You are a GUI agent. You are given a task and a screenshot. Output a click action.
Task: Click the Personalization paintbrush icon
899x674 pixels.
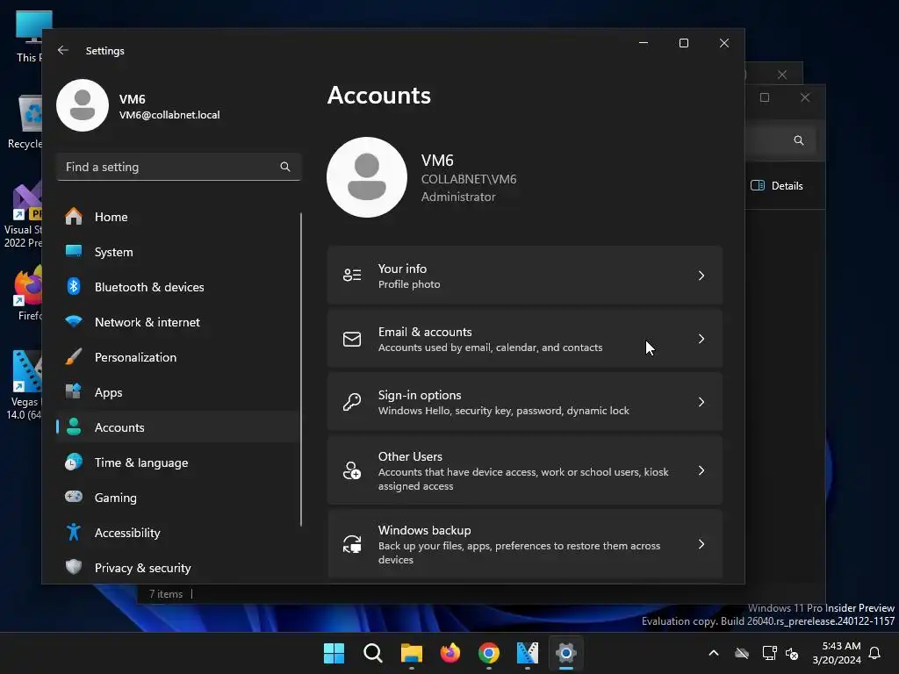74,356
